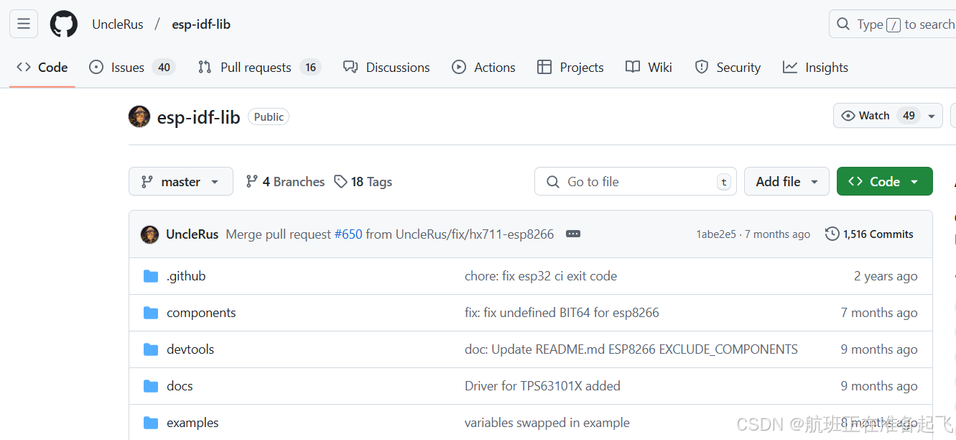
Task: View the 4 Branches link
Action: (285, 182)
